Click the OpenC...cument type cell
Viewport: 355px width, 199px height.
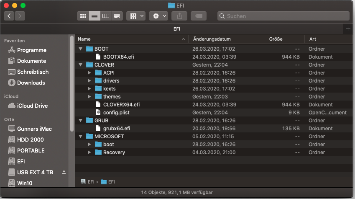pos(327,112)
